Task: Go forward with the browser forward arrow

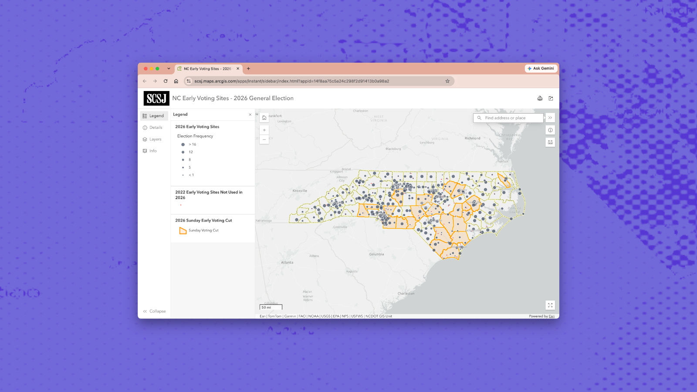Action: tap(155, 81)
